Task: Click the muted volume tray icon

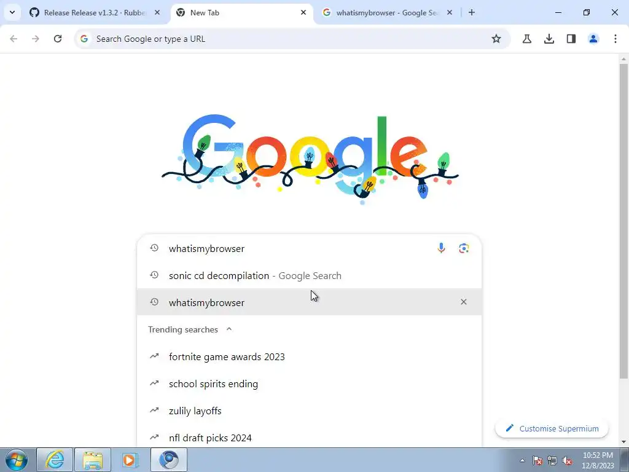Action: [x=567, y=460]
